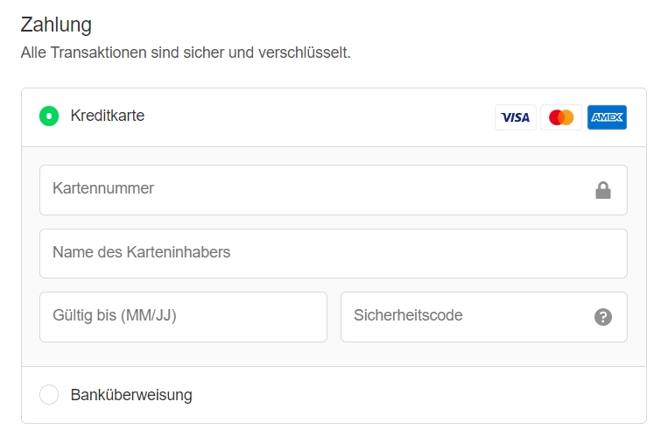This screenshot has height=430, width=654.
Task: Focus the Name des Karteninhabers field
Action: [x=334, y=254]
